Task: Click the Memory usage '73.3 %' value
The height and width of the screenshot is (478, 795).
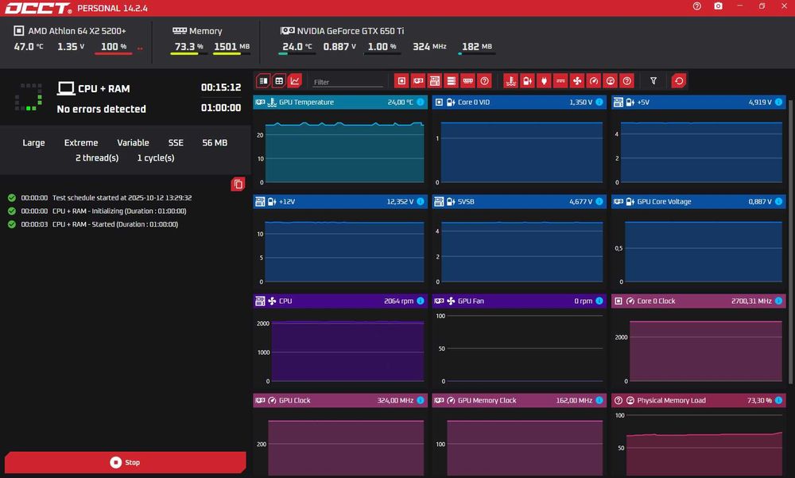Action: click(x=188, y=47)
